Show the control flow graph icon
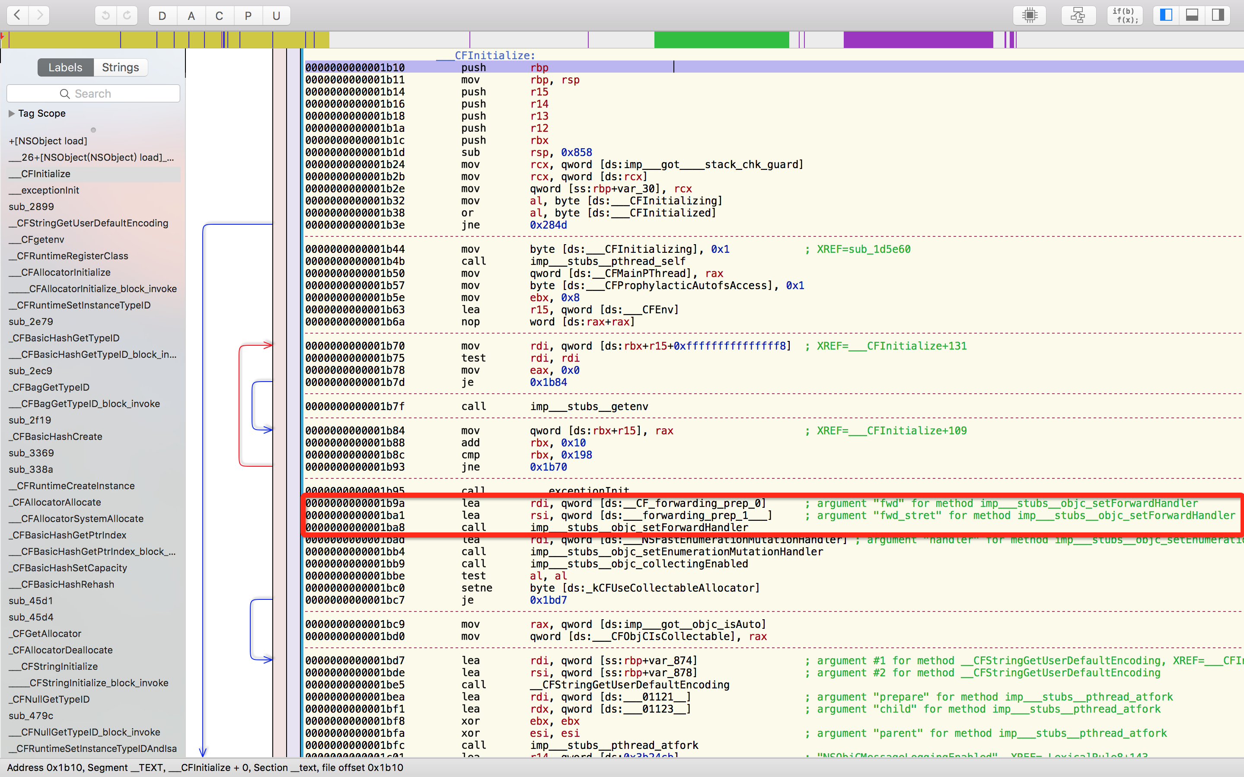The image size is (1244, 777). (x=1078, y=16)
